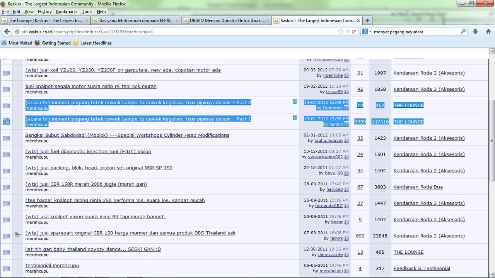495x278 pixels.
Task: Click trash icon on 'Part 1' thread
Action: click(x=295, y=118)
